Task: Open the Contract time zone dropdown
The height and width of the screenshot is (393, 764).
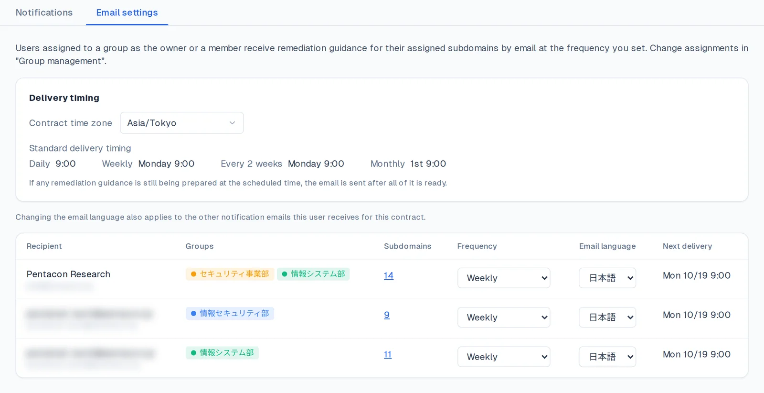Action: [x=182, y=123]
